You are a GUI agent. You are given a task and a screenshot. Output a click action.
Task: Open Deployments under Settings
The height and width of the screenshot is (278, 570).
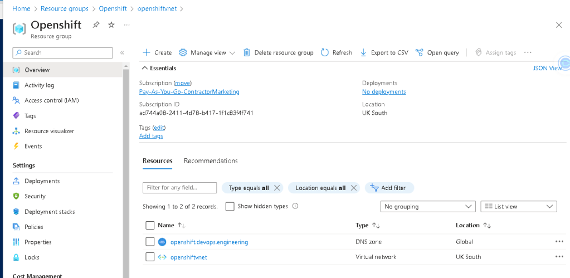(x=42, y=181)
